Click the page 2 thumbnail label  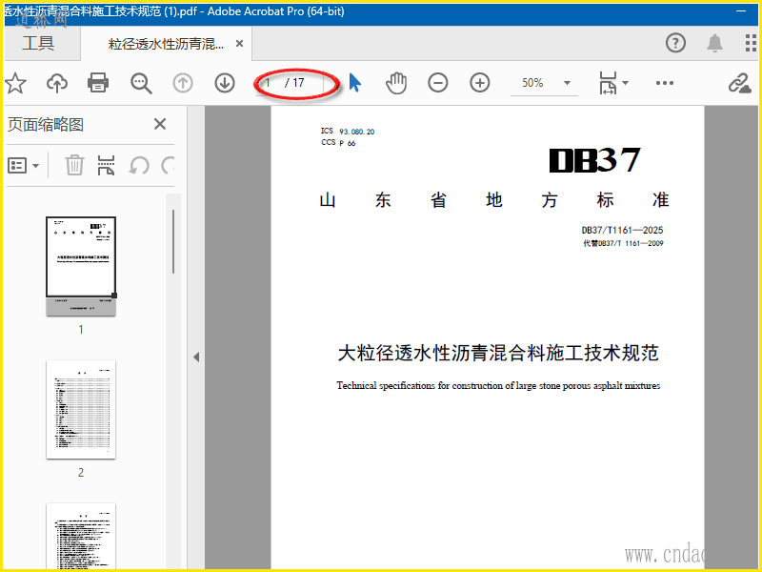pos(81,472)
